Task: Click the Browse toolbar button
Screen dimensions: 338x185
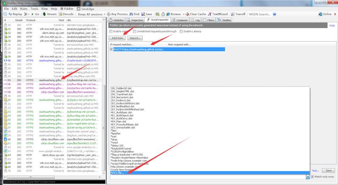Action: pos(174,14)
